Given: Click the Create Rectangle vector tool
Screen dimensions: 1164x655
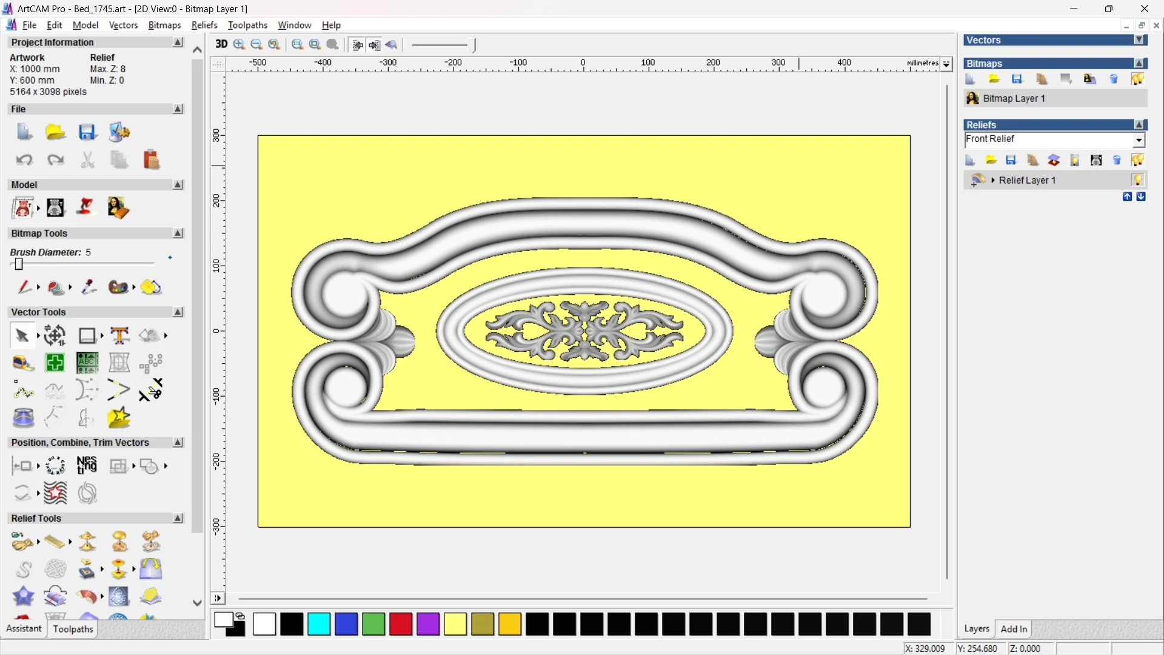Looking at the screenshot, I should click(x=87, y=335).
